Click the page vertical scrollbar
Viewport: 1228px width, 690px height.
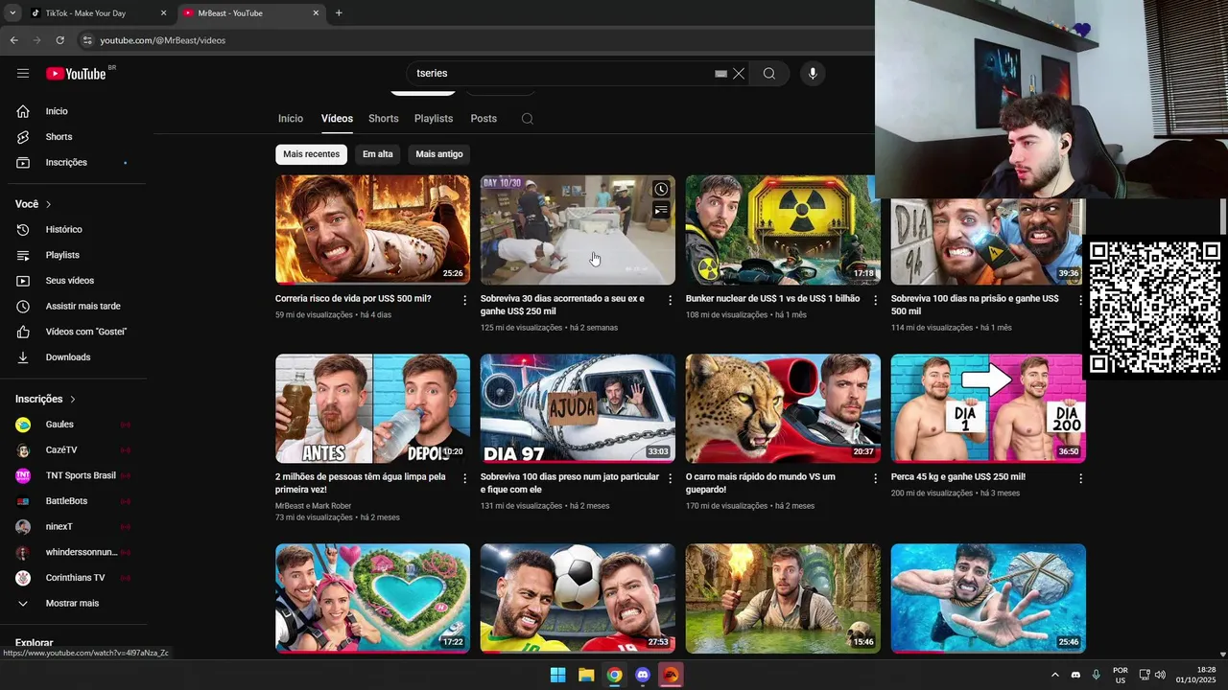1223,216
